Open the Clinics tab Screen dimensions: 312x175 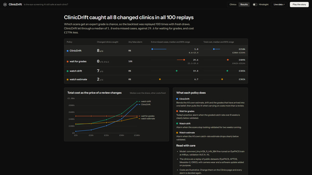click(x=233, y=5)
